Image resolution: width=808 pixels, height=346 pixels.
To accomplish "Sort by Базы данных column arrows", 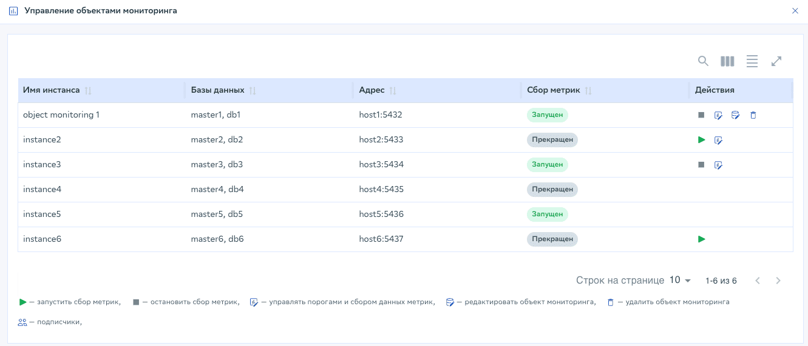I will (253, 90).
